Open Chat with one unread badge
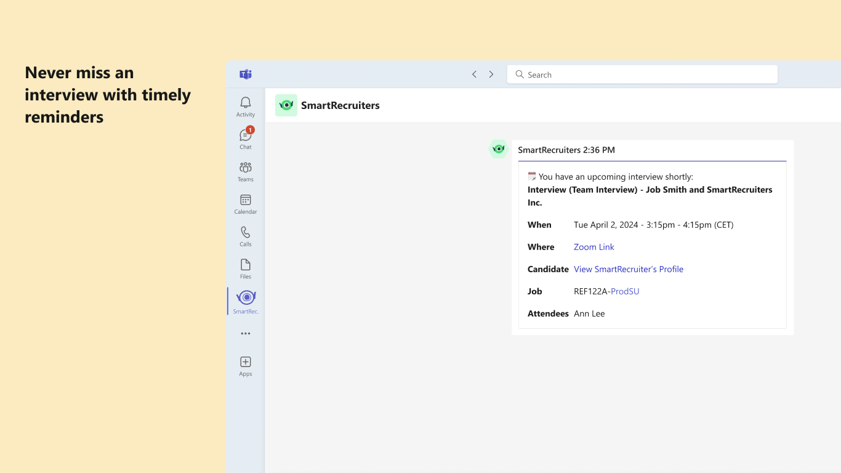Screen dimensions: 841x473 point(246,138)
